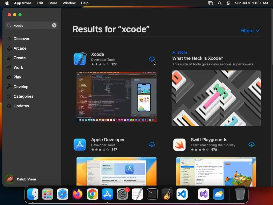This screenshot has height=205, width=273.
Task: Click the search magnifier in sidebar field
Action: click(x=9, y=25)
